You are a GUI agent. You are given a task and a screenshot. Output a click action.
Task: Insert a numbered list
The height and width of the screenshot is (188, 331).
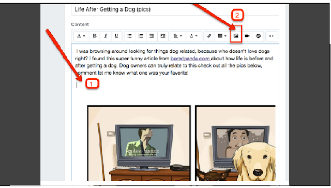click(141, 36)
